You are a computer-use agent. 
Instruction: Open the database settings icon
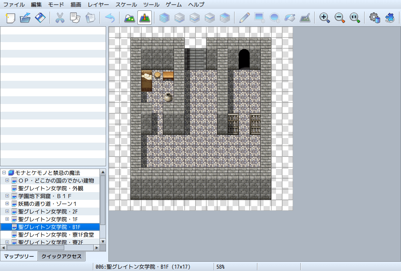tap(374, 17)
